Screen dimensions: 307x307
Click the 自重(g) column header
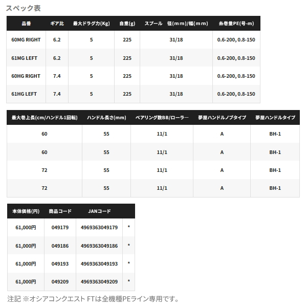pos(127,24)
